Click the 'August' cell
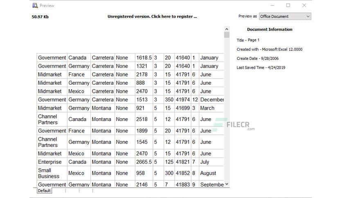This screenshot has height=198, width=342. (x=211, y=173)
